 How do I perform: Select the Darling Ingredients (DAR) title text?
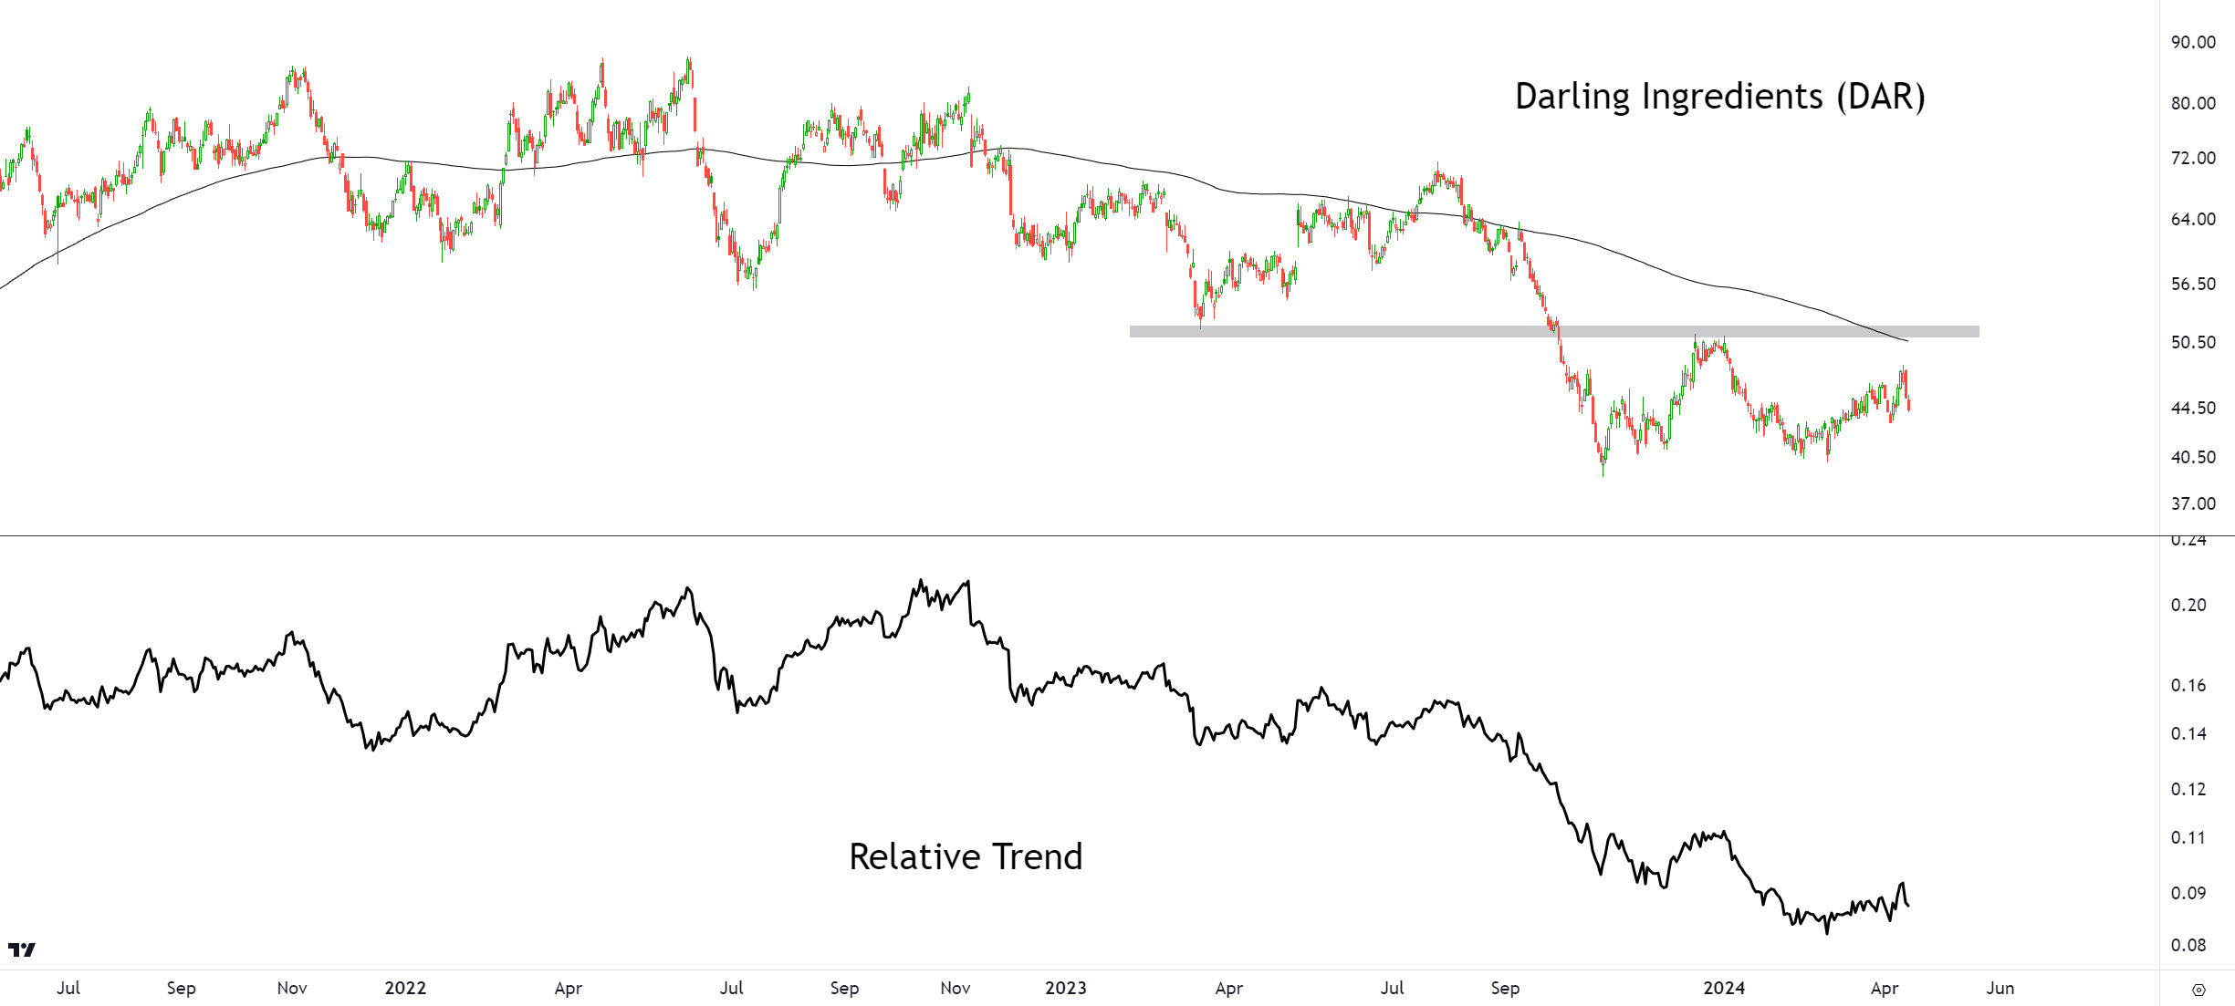[x=1720, y=97]
